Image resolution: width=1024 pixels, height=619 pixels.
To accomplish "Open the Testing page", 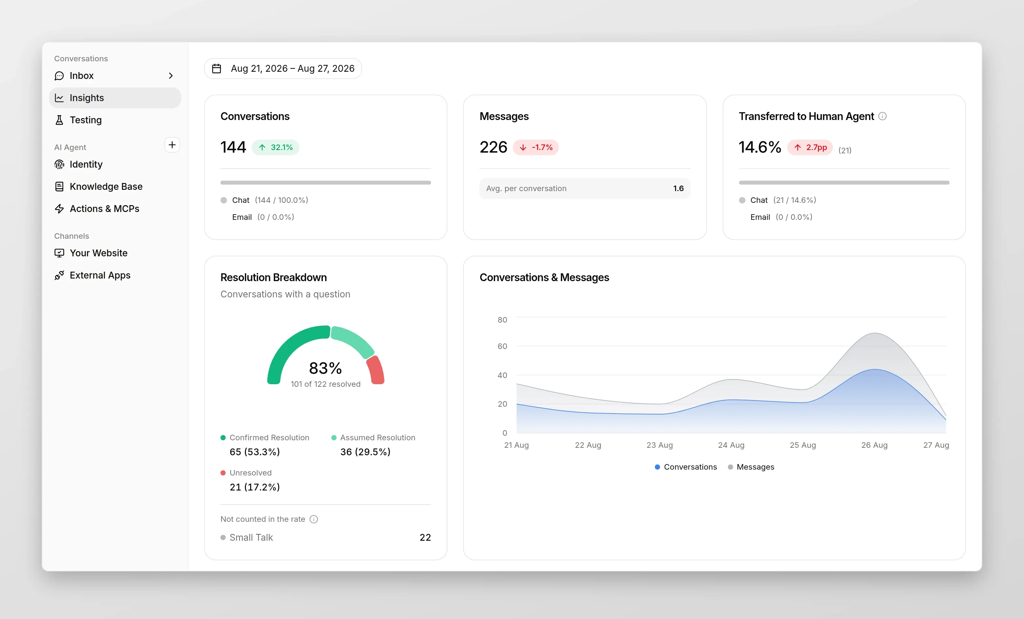I will 115,120.
